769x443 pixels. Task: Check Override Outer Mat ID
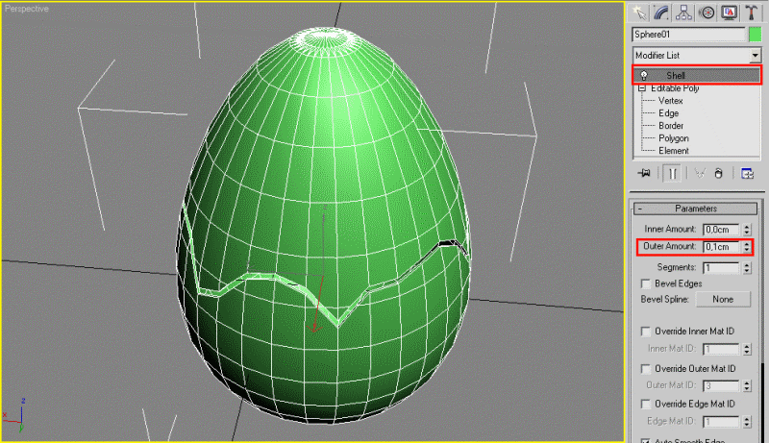click(645, 368)
